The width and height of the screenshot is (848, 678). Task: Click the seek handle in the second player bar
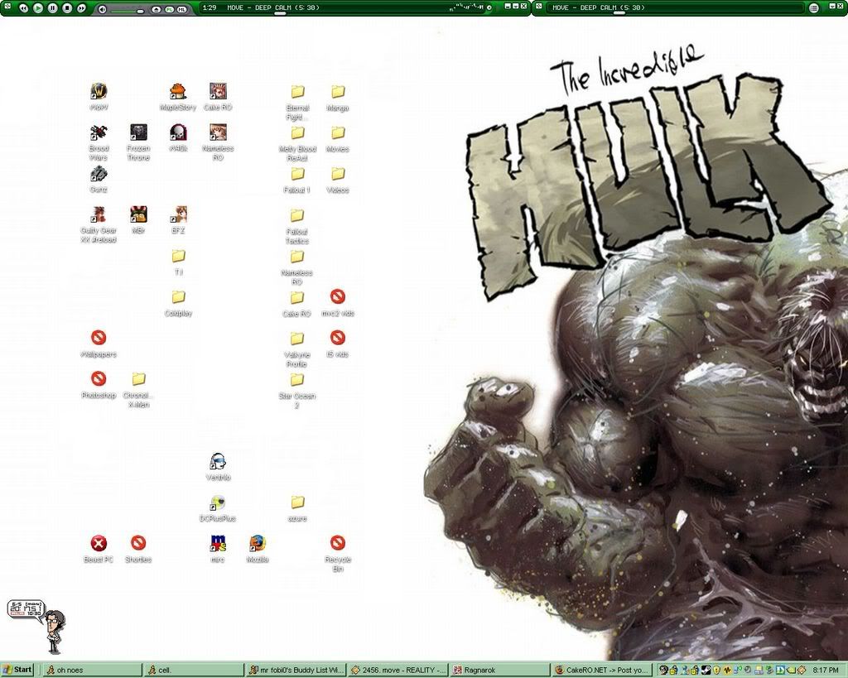coord(619,13)
